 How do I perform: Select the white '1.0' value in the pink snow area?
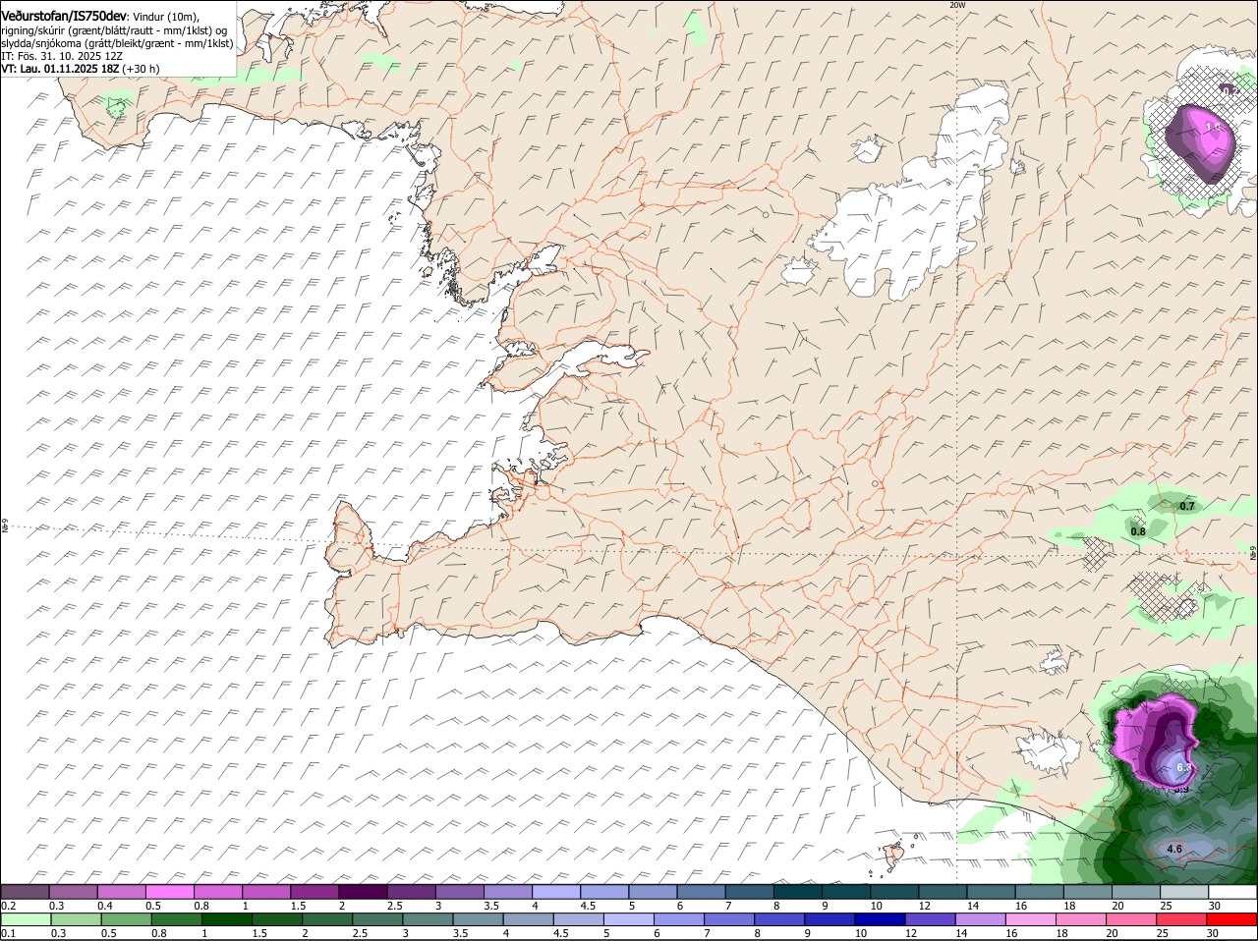click(1212, 127)
